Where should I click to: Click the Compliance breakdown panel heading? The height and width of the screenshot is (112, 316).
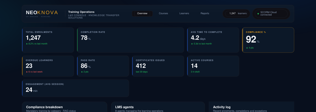coord(44,107)
